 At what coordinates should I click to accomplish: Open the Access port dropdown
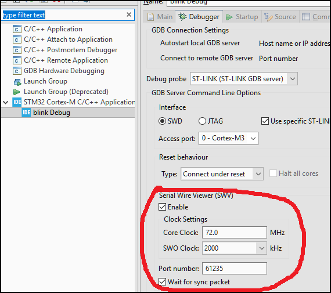pyautogui.click(x=228, y=139)
